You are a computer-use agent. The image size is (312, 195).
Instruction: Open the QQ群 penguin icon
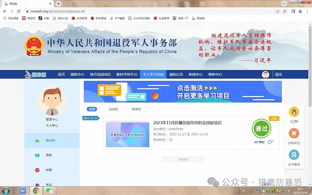click(294, 112)
